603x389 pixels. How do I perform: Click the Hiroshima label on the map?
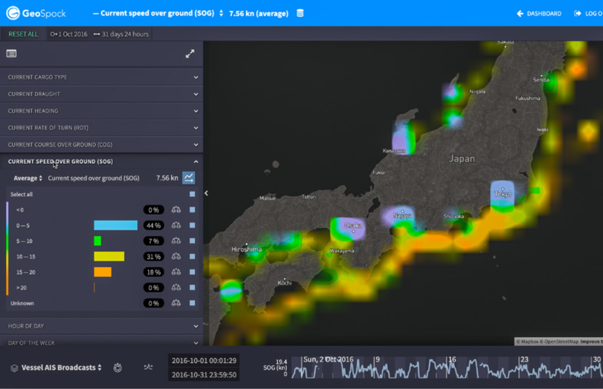(x=246, y=249)
